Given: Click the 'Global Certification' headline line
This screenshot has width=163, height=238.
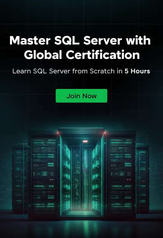Looking at the screenshot, I should point(82,55).
